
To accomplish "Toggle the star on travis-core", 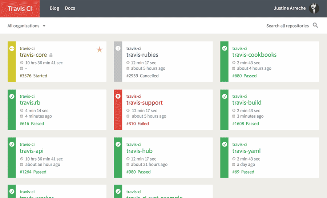I will (x=100, y=49).
